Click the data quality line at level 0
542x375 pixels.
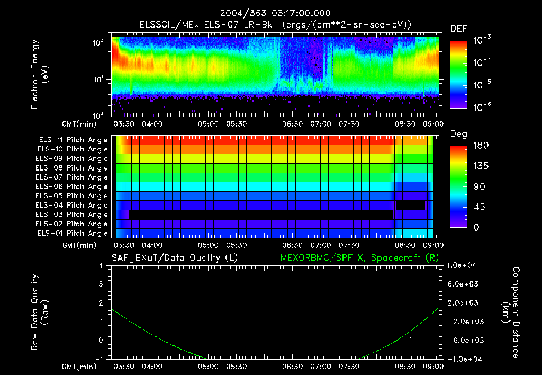click(x=305, y=341)
